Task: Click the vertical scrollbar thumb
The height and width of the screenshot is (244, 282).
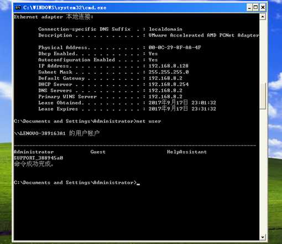Action: click(x=263, y=96)
